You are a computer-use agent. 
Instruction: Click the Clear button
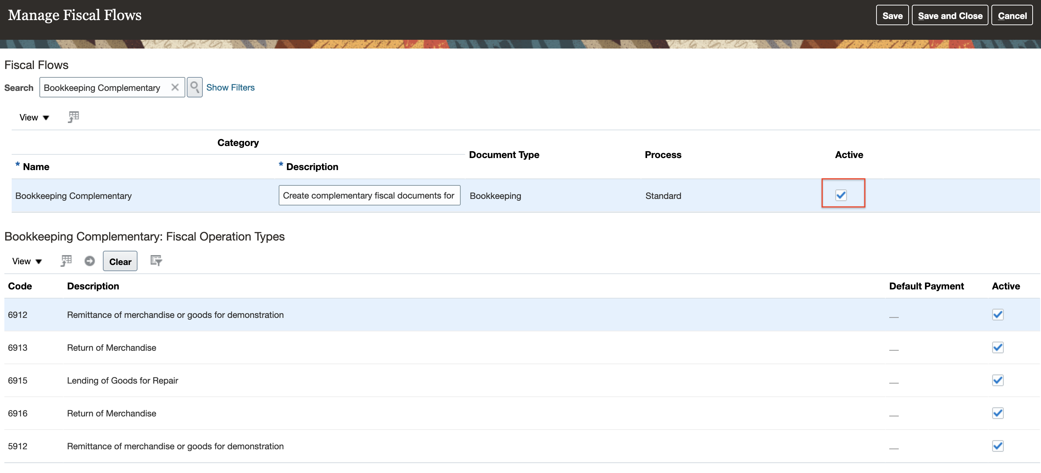pos(120,261)
